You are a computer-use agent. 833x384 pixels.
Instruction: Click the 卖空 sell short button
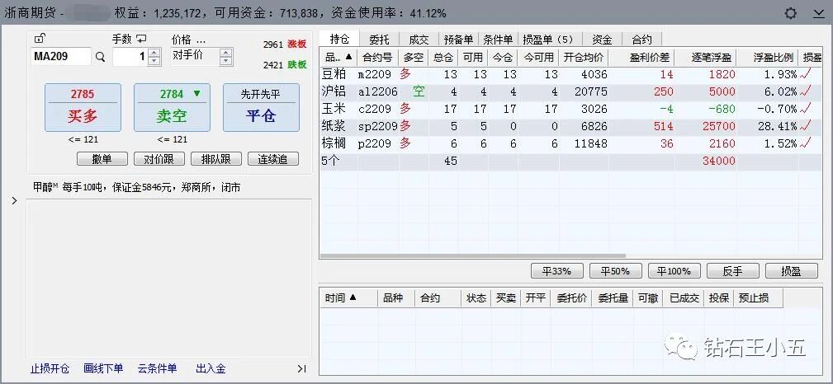point(172,108)
